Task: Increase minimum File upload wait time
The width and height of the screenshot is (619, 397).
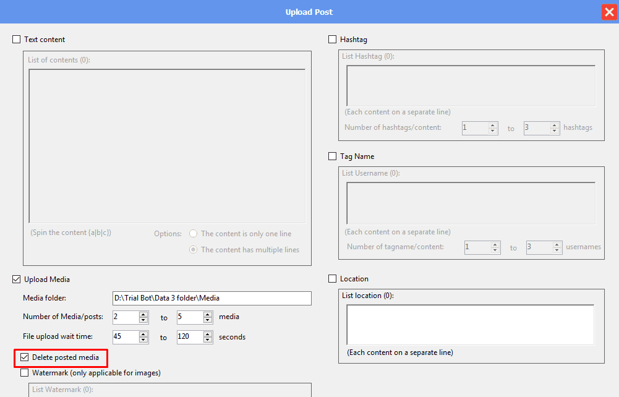Action: pos(143,334)
